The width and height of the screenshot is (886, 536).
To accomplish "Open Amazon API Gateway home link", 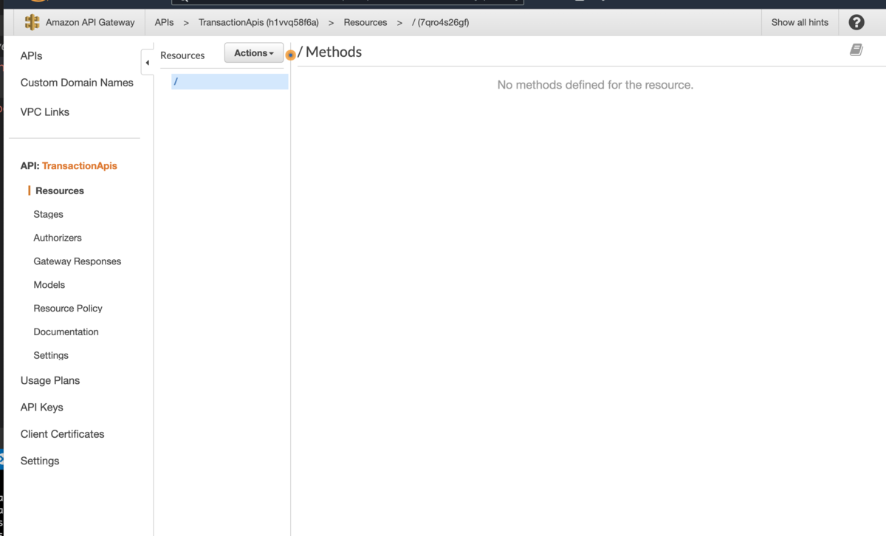I will click(x=90, y=22).
